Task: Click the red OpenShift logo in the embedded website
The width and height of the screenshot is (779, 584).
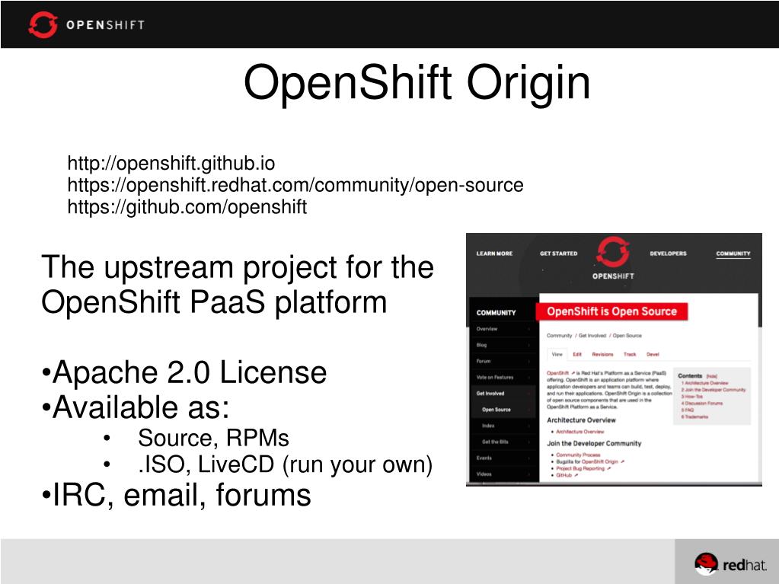Action: [x=613, y=252]
